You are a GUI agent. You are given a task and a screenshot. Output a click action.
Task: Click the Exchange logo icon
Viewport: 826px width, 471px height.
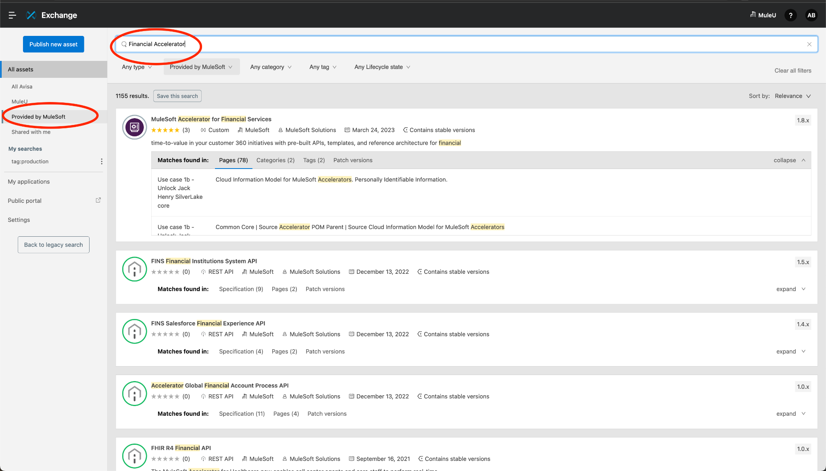[31, 15]
